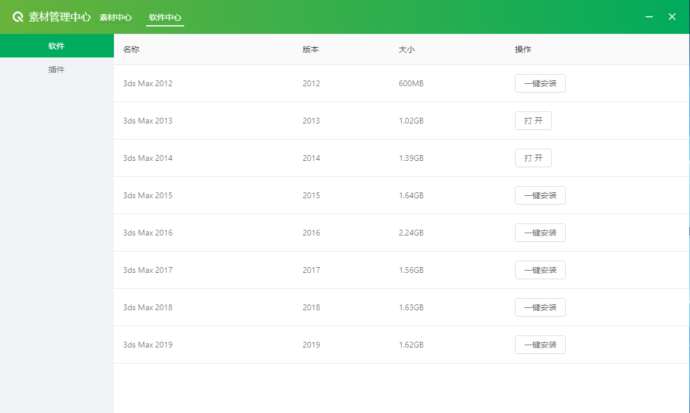Select the 3ds Max 2016 name text
The height and width of the screenshot is (413, 690).
click(148, 233)
